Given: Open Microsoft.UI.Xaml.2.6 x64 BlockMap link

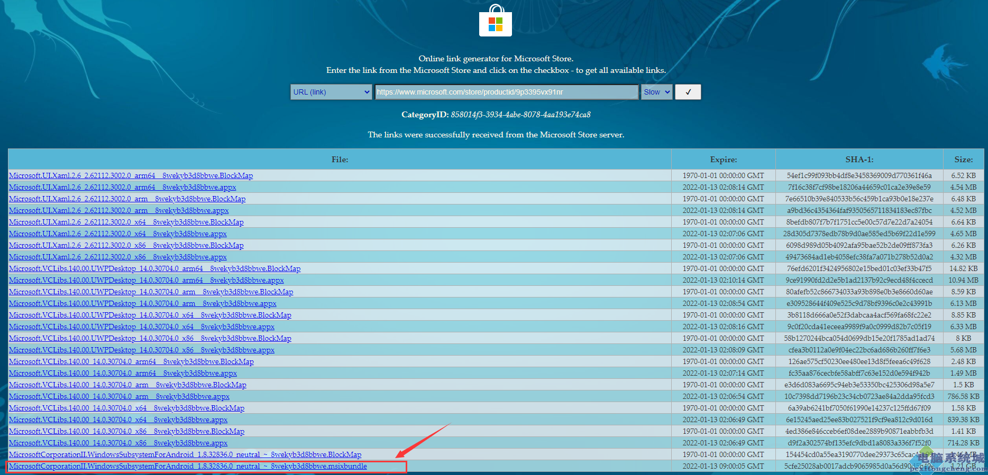Looking at the screenshot, I should pyautogui.click(x=126, y=222).
